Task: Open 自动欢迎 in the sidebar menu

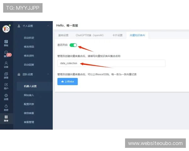Action: (x=29, y=38)
